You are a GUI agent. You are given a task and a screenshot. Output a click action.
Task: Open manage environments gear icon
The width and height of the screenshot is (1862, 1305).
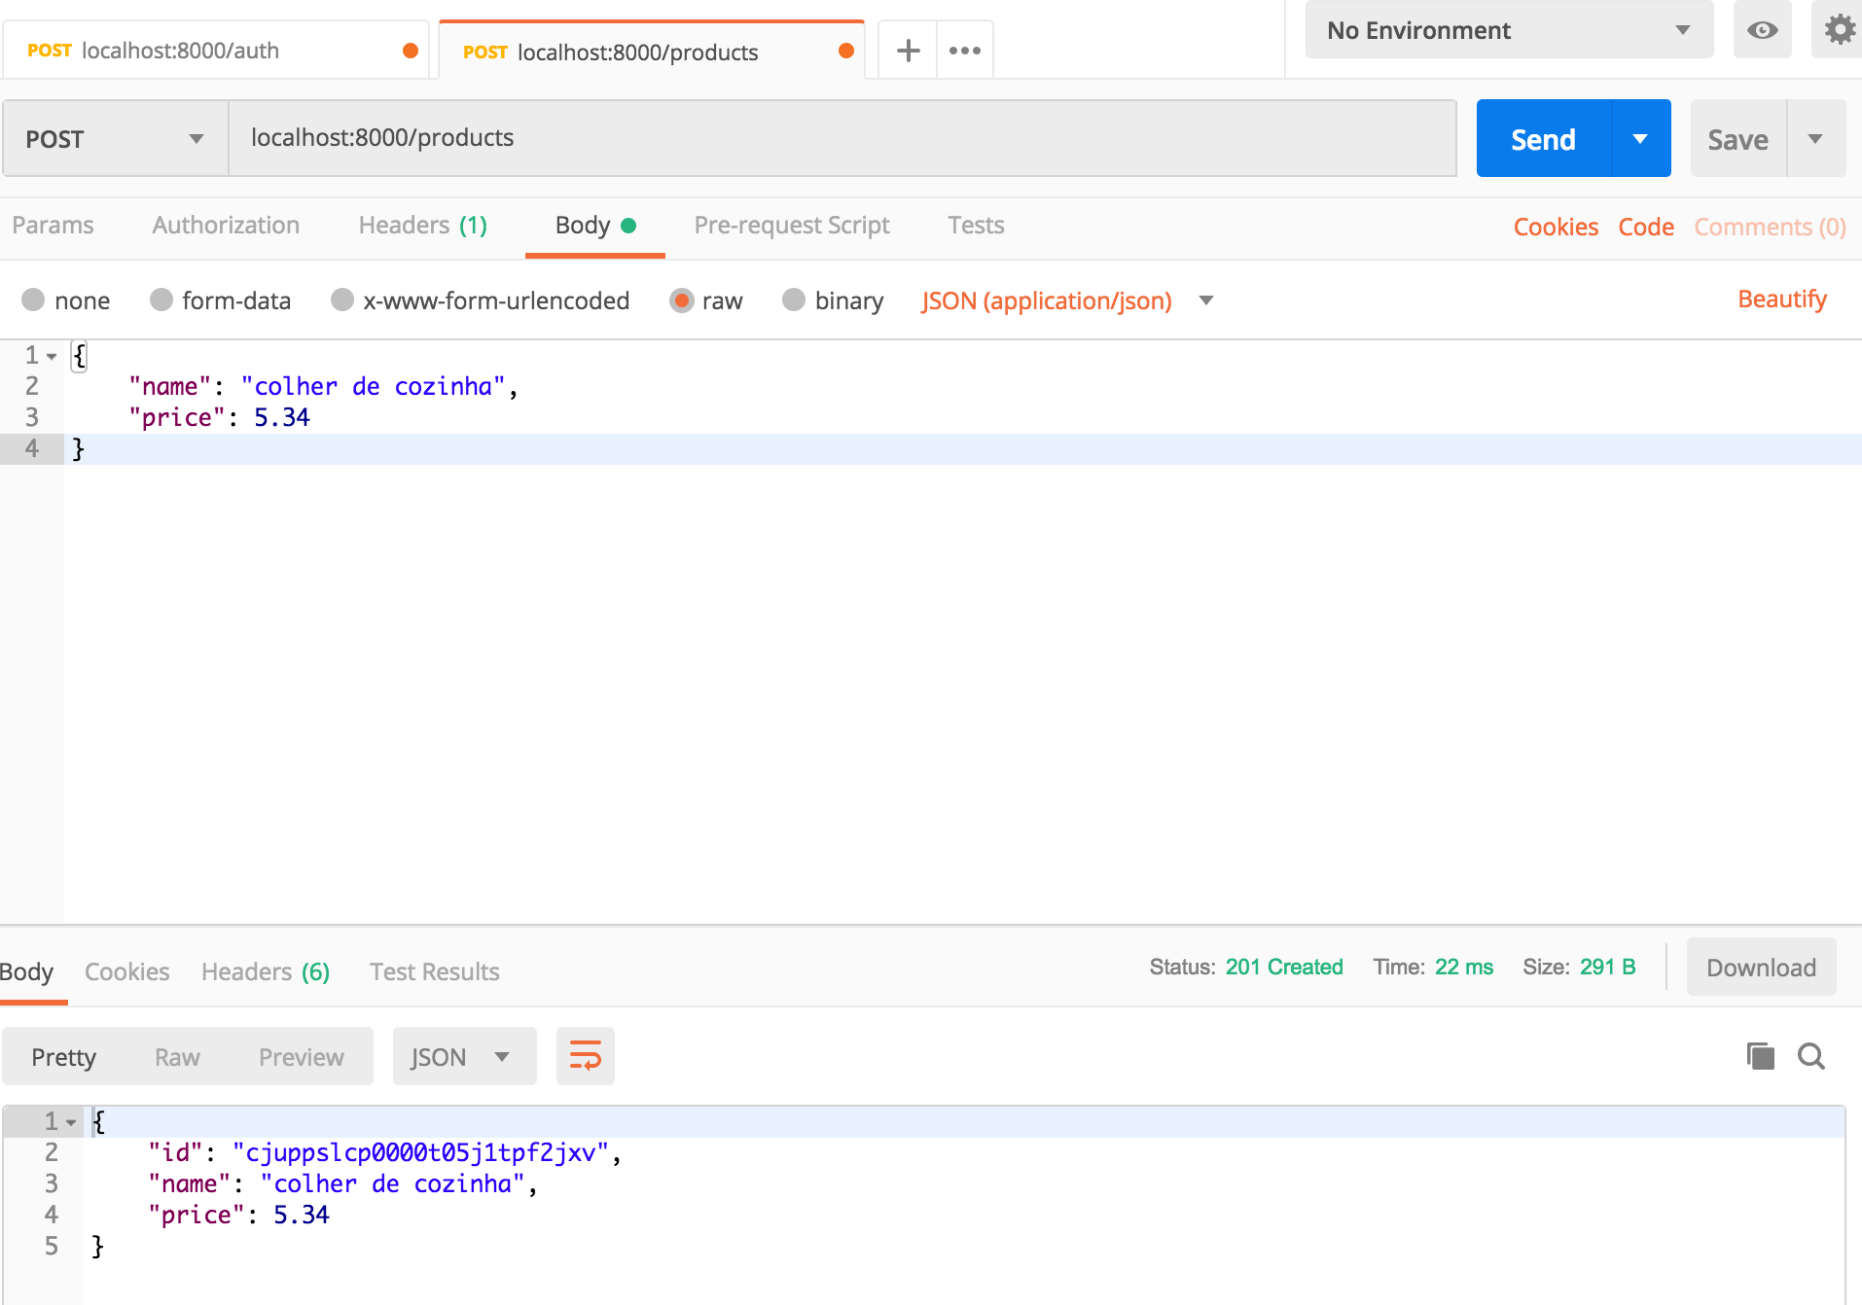click(x=1838, y=30)
